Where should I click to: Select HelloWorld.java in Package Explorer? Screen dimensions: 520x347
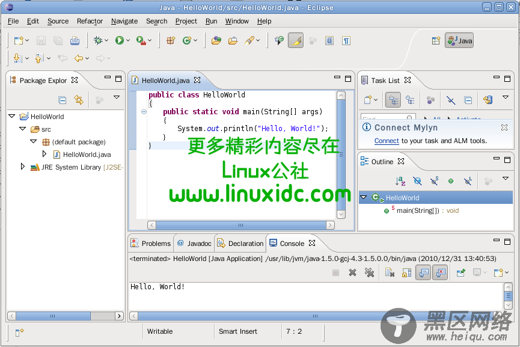click(87, 155)
